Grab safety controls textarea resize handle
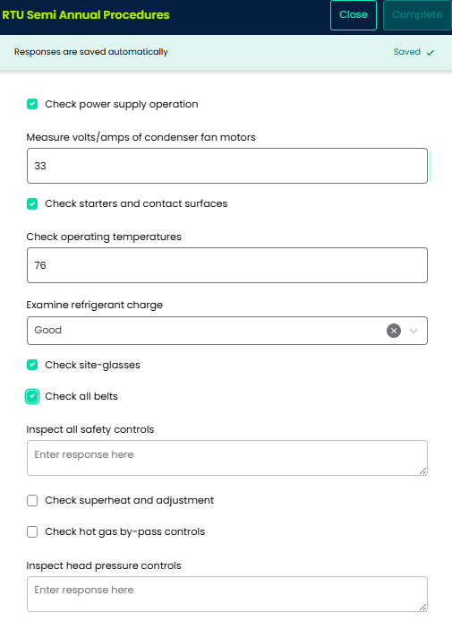Image resolution: width=452 pixels, height=630 pixels. click(422, 470)
